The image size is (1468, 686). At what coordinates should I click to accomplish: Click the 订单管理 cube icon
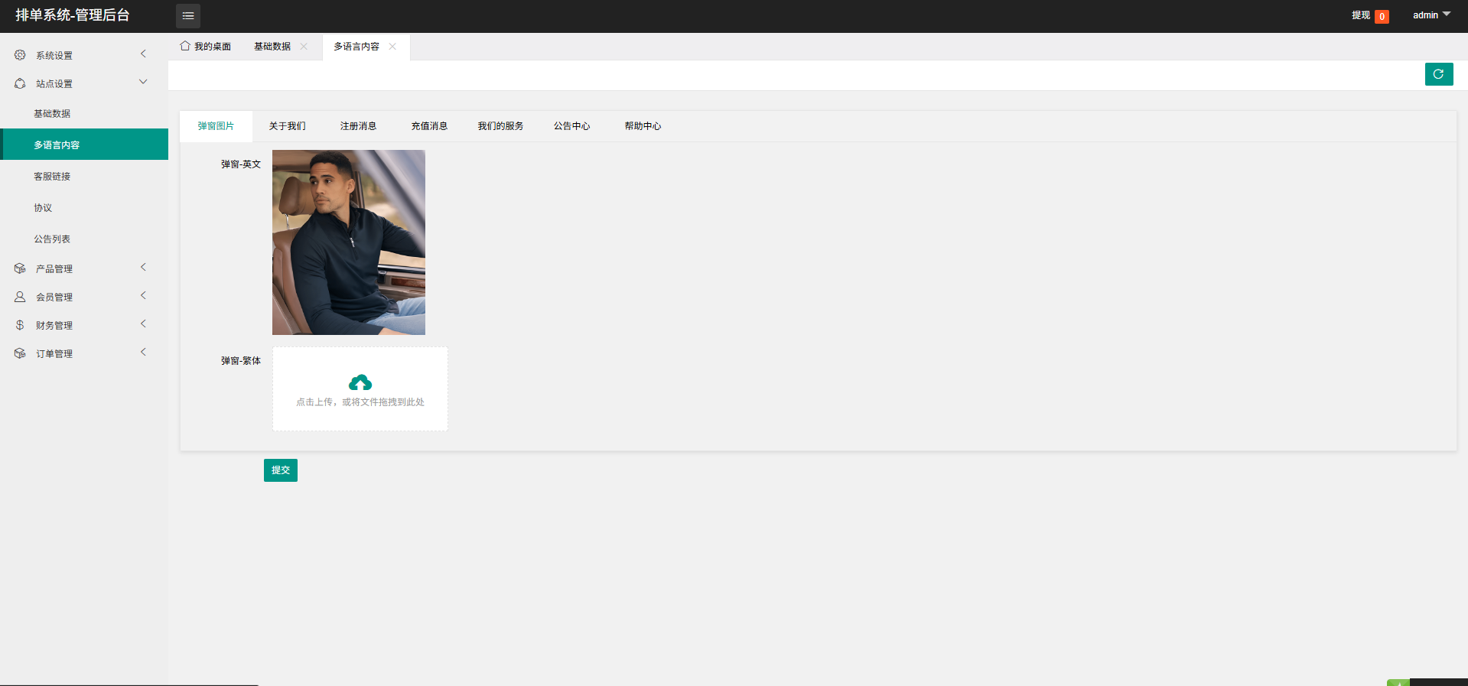click(x=20, y=353)
